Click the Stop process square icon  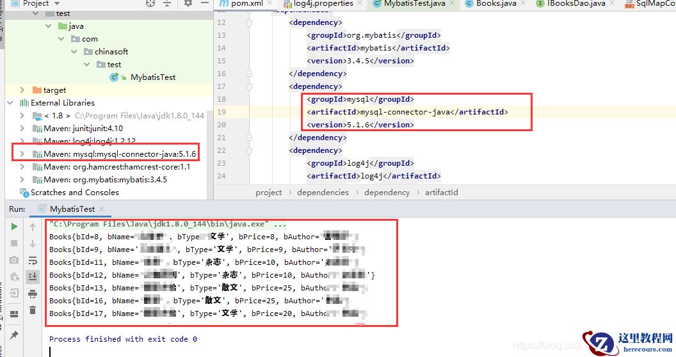coord(14,243)
